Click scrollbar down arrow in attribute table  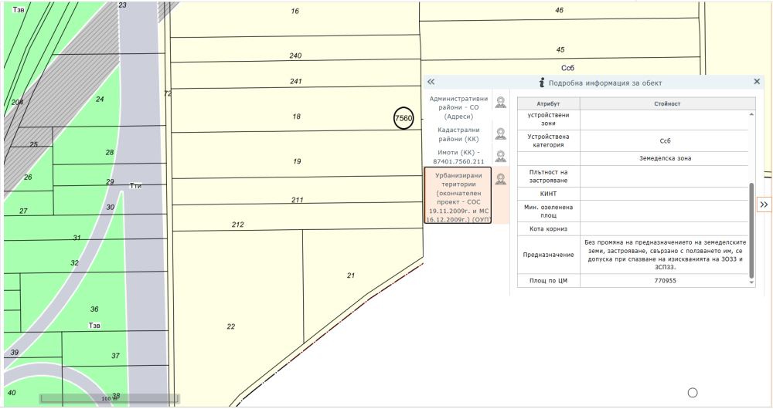pos(751,282)
